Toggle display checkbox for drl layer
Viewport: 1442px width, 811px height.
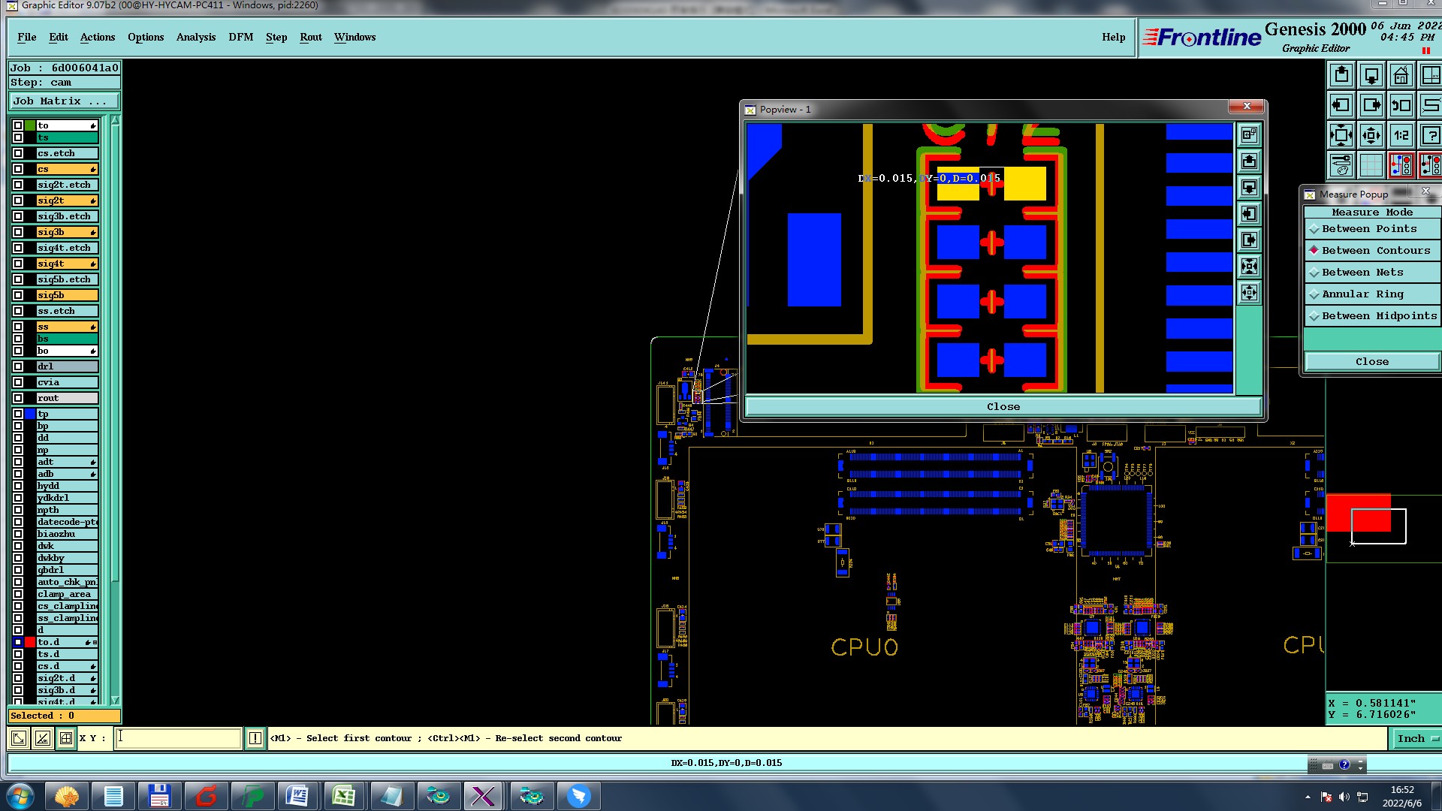coord(18,367)
